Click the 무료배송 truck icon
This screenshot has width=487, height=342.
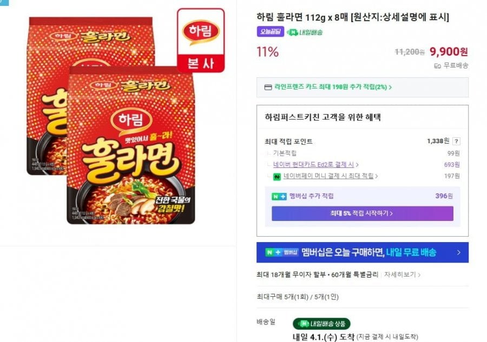point(437,66)
